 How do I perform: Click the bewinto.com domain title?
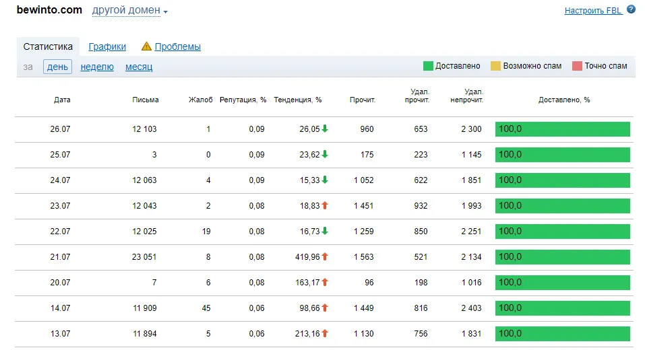(49, 10)
